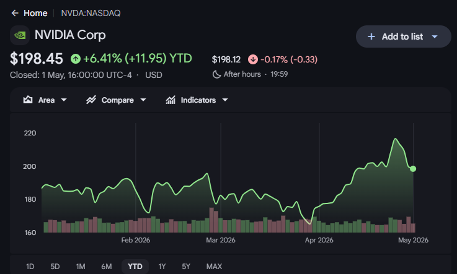
Task: Choose the MAX time range
Action: click(x=214, y=267)
